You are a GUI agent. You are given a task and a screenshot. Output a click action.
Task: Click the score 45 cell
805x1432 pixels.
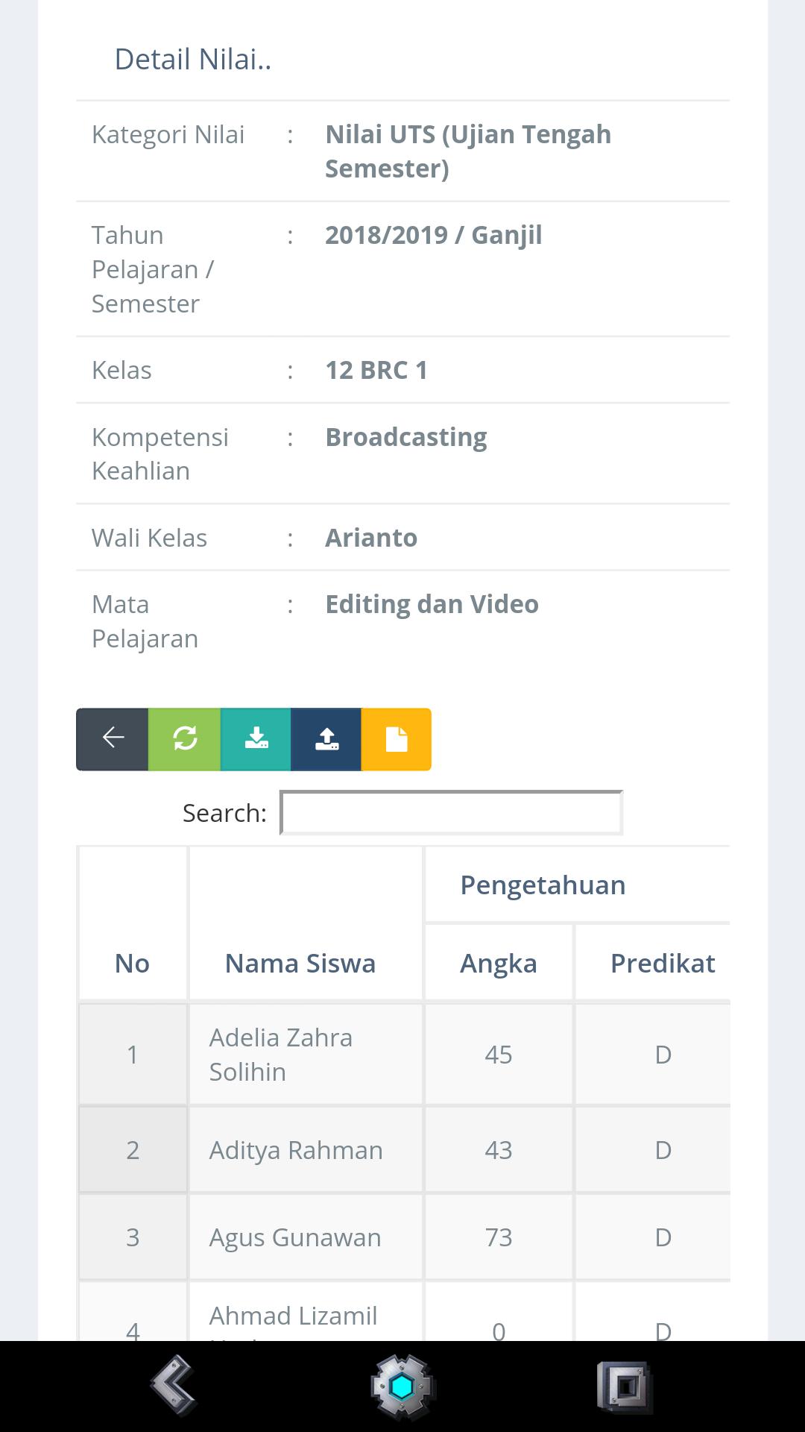[498, 1054]
